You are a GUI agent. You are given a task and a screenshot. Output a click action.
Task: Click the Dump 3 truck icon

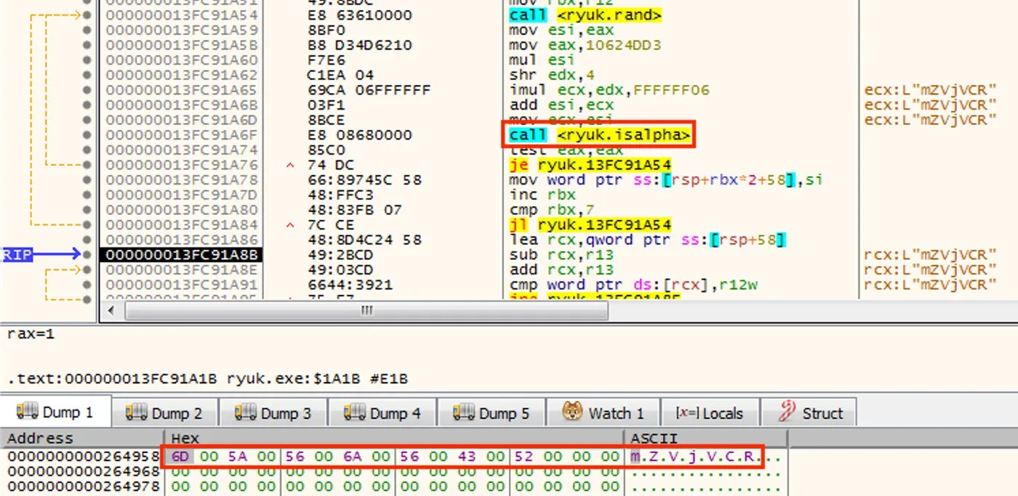246,412
